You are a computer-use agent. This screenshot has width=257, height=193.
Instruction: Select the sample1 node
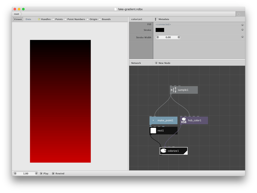point(184,90)
